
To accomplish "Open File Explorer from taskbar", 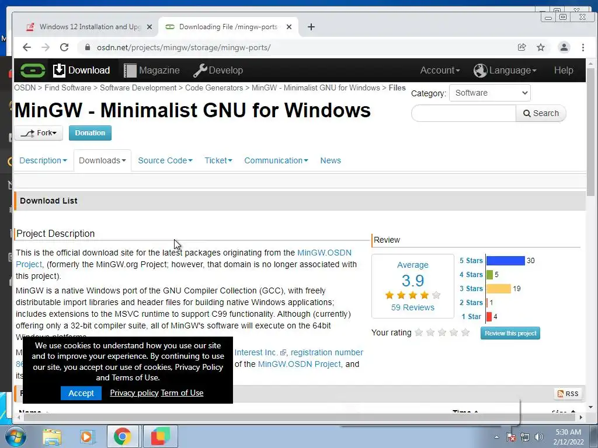I will 52,436.
